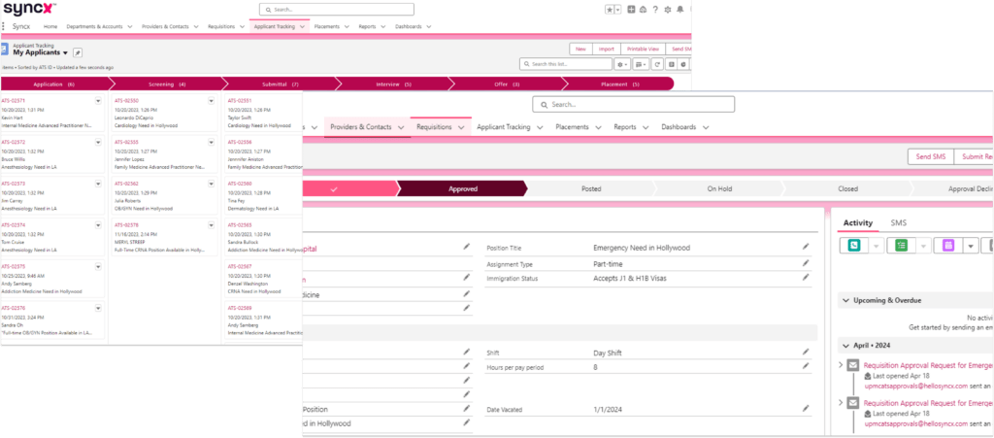Image resolution: width=994 pixels, height=438 pixels.
Task: Open the Placements menu in the front window
Action: coord(579,126)
